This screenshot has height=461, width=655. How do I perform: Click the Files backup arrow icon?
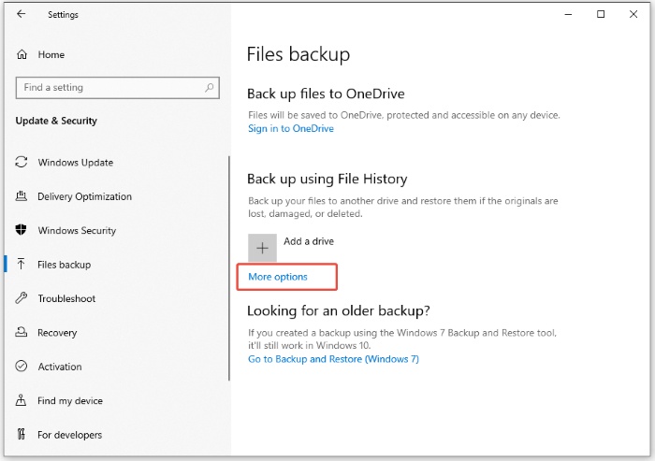click(x=21, y=264)
